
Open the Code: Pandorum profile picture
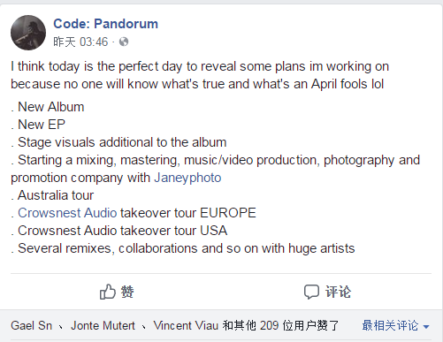click(28, 33)
